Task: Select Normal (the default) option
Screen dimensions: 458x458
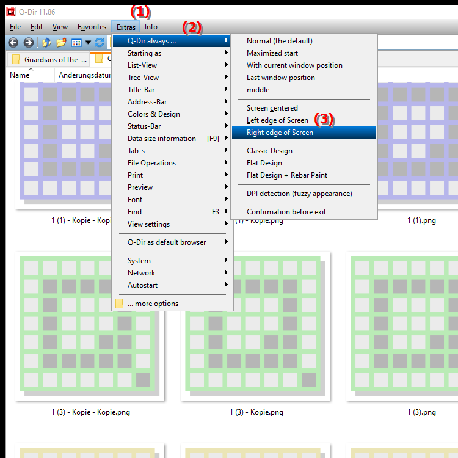Action: click(x=304, y=41)
